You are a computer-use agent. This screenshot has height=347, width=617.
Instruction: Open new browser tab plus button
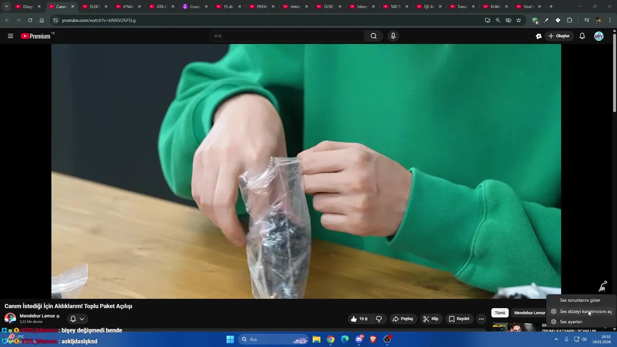point(551,7)
